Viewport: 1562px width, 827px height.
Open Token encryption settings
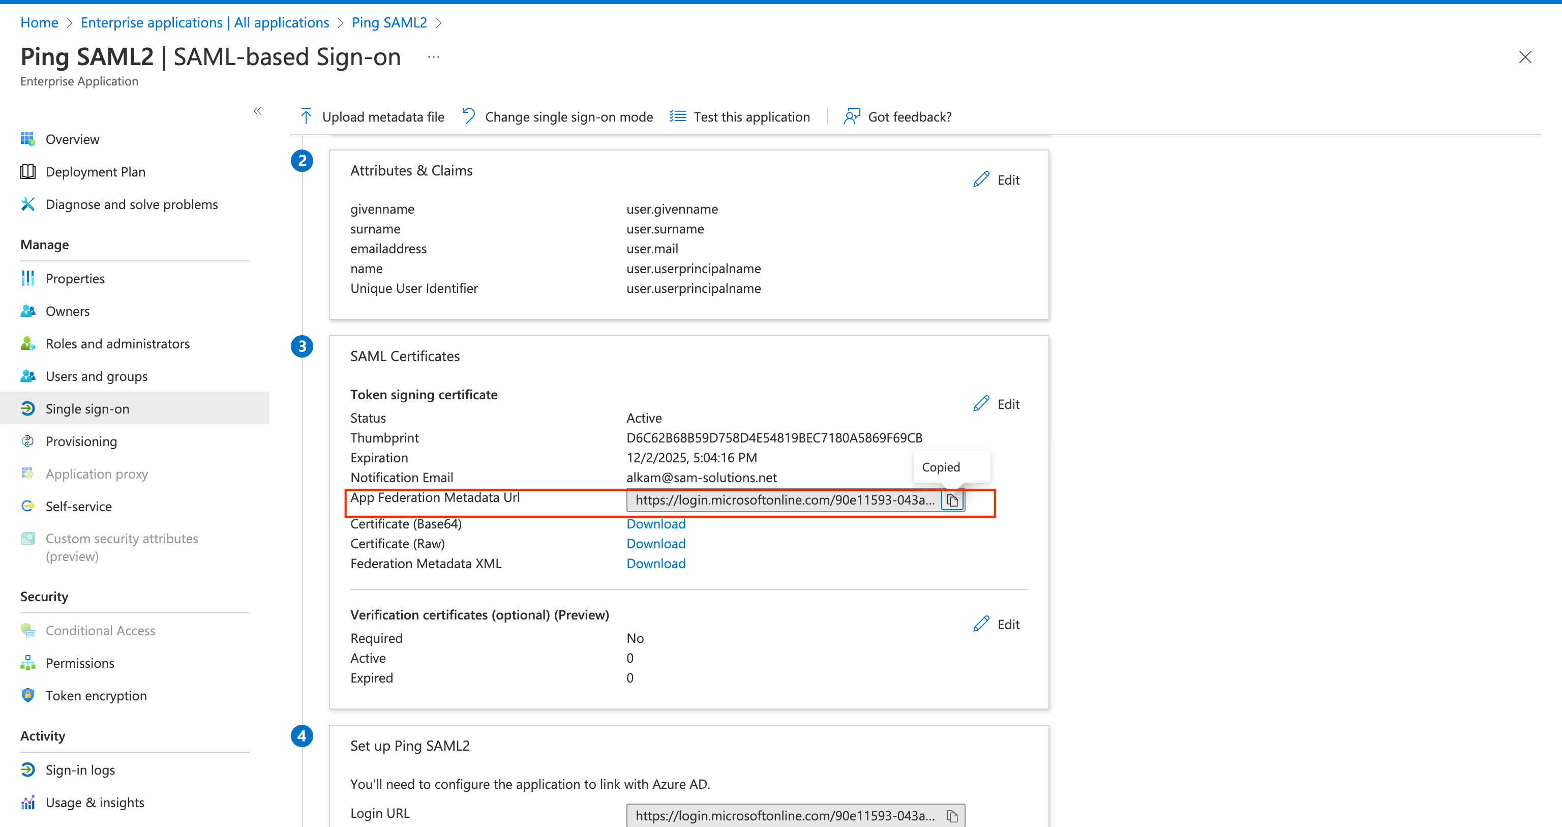(x=97, y=695)
